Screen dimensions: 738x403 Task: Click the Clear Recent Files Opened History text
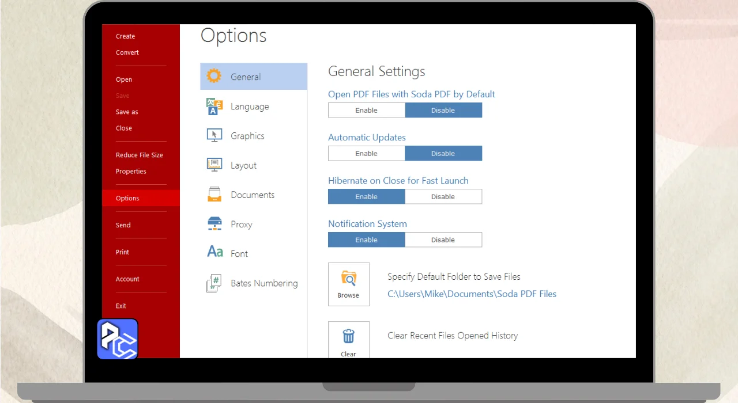453,336
